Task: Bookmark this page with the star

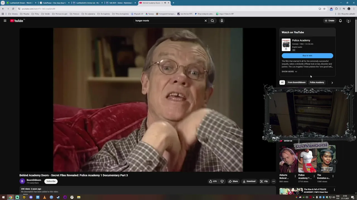Action: click(x=324, y=9)
